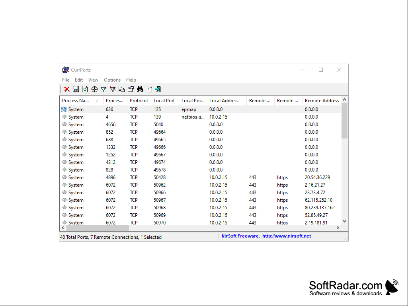The image size is (408, 306).
Task: Open the File menu
Action: 66,80
